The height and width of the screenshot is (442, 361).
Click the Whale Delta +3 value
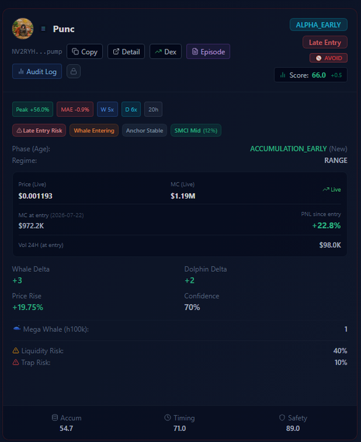17,281
